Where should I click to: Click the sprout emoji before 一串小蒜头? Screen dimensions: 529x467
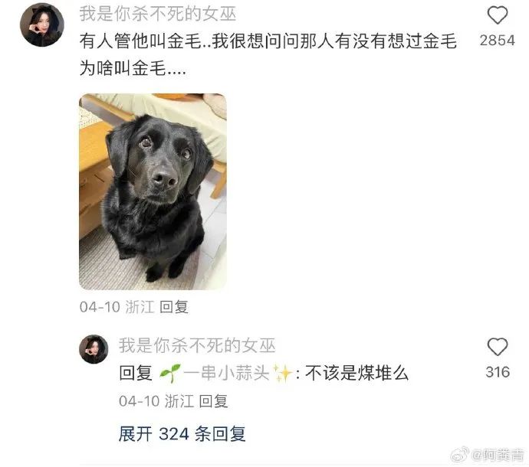(x=169, y=374)
